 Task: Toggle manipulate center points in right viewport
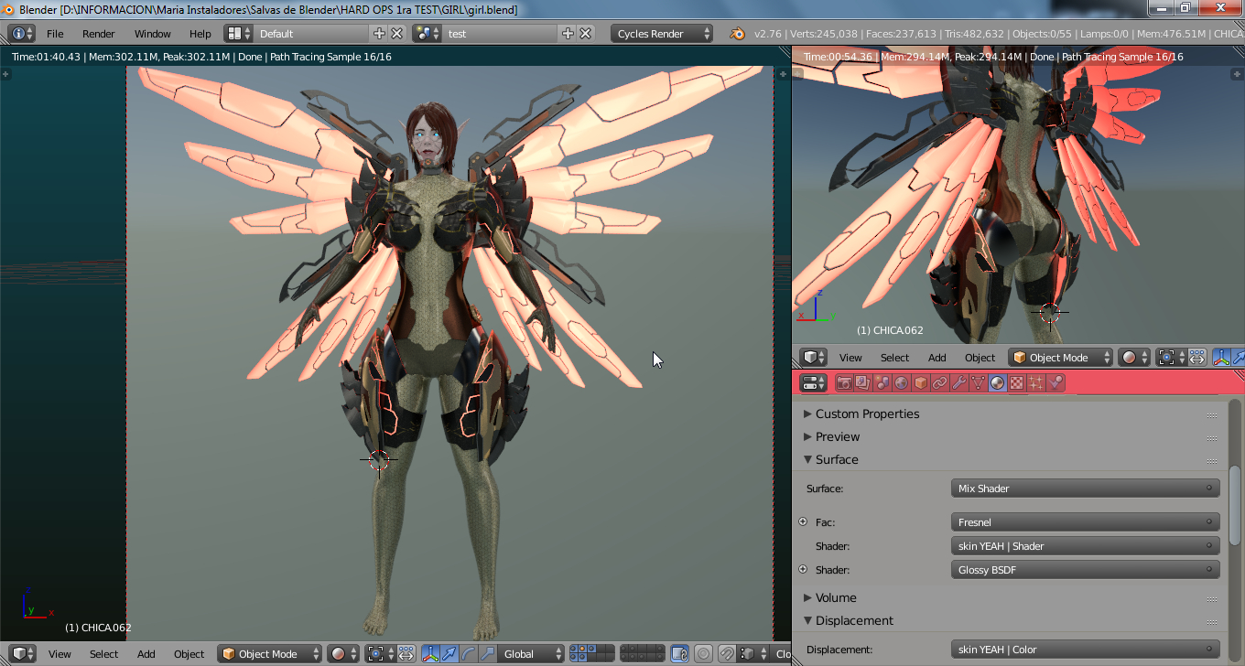tap(1196, 358)
